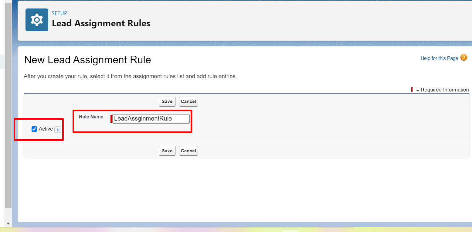
Task: Click the red required-field indicator bar
Action: pyautogui.click(x=111, y=118)
